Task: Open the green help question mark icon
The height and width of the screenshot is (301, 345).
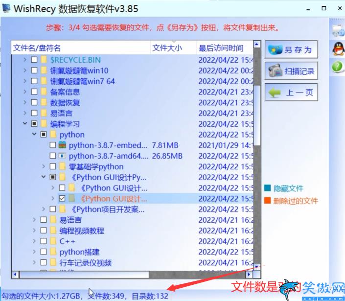Action: [x=337, y=67]
